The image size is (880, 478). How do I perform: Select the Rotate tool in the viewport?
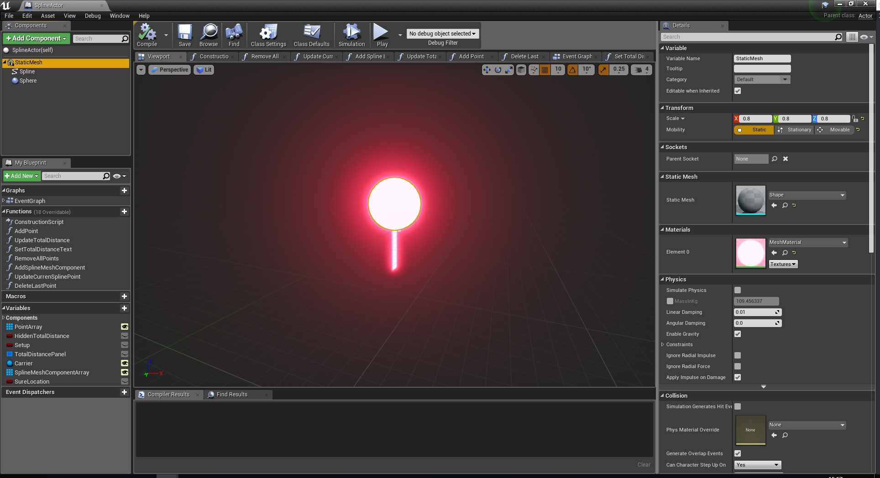coord(497,70)
